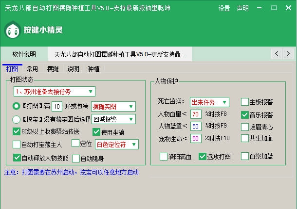Click the 注意：打图需要在苏州启动 notice text

pos(72,172)
